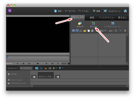Launch the インスタントムービー icon
The image size is (135, 99).
113,24
